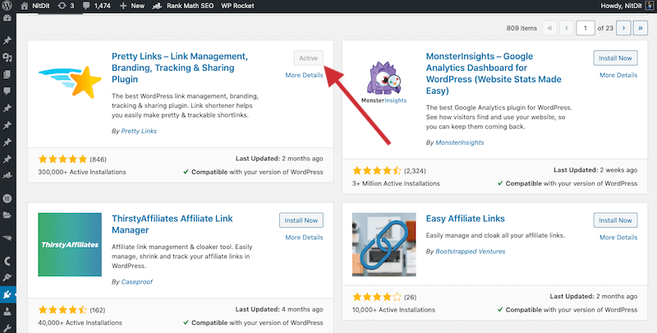
Task: Open Comments from the sidebar speech bubble
Action: [7, 91]
